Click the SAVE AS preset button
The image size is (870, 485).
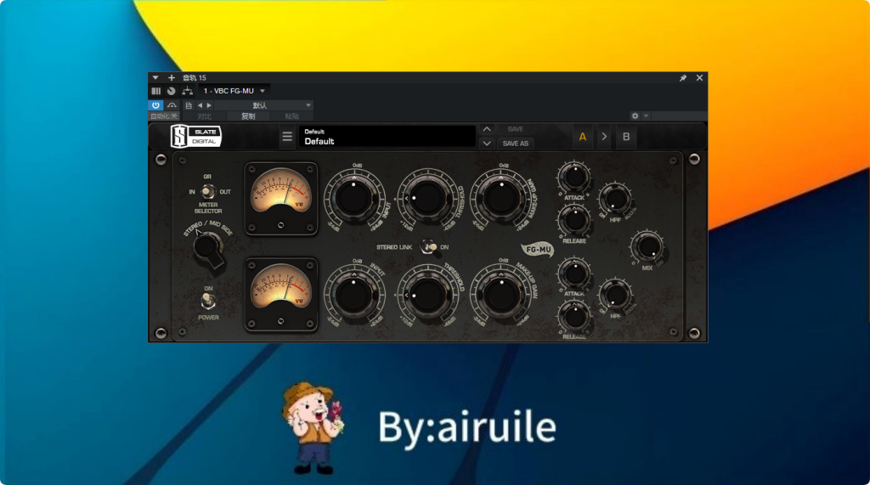[516, 144]
